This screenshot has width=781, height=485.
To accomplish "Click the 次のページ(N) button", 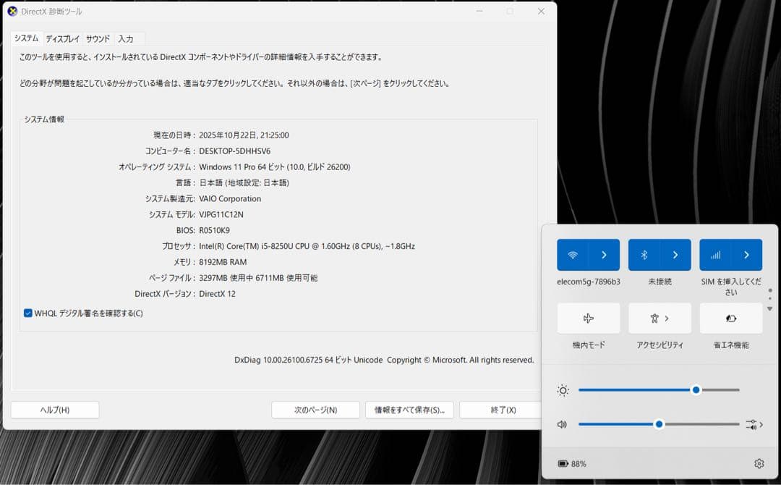I will 315,409.
